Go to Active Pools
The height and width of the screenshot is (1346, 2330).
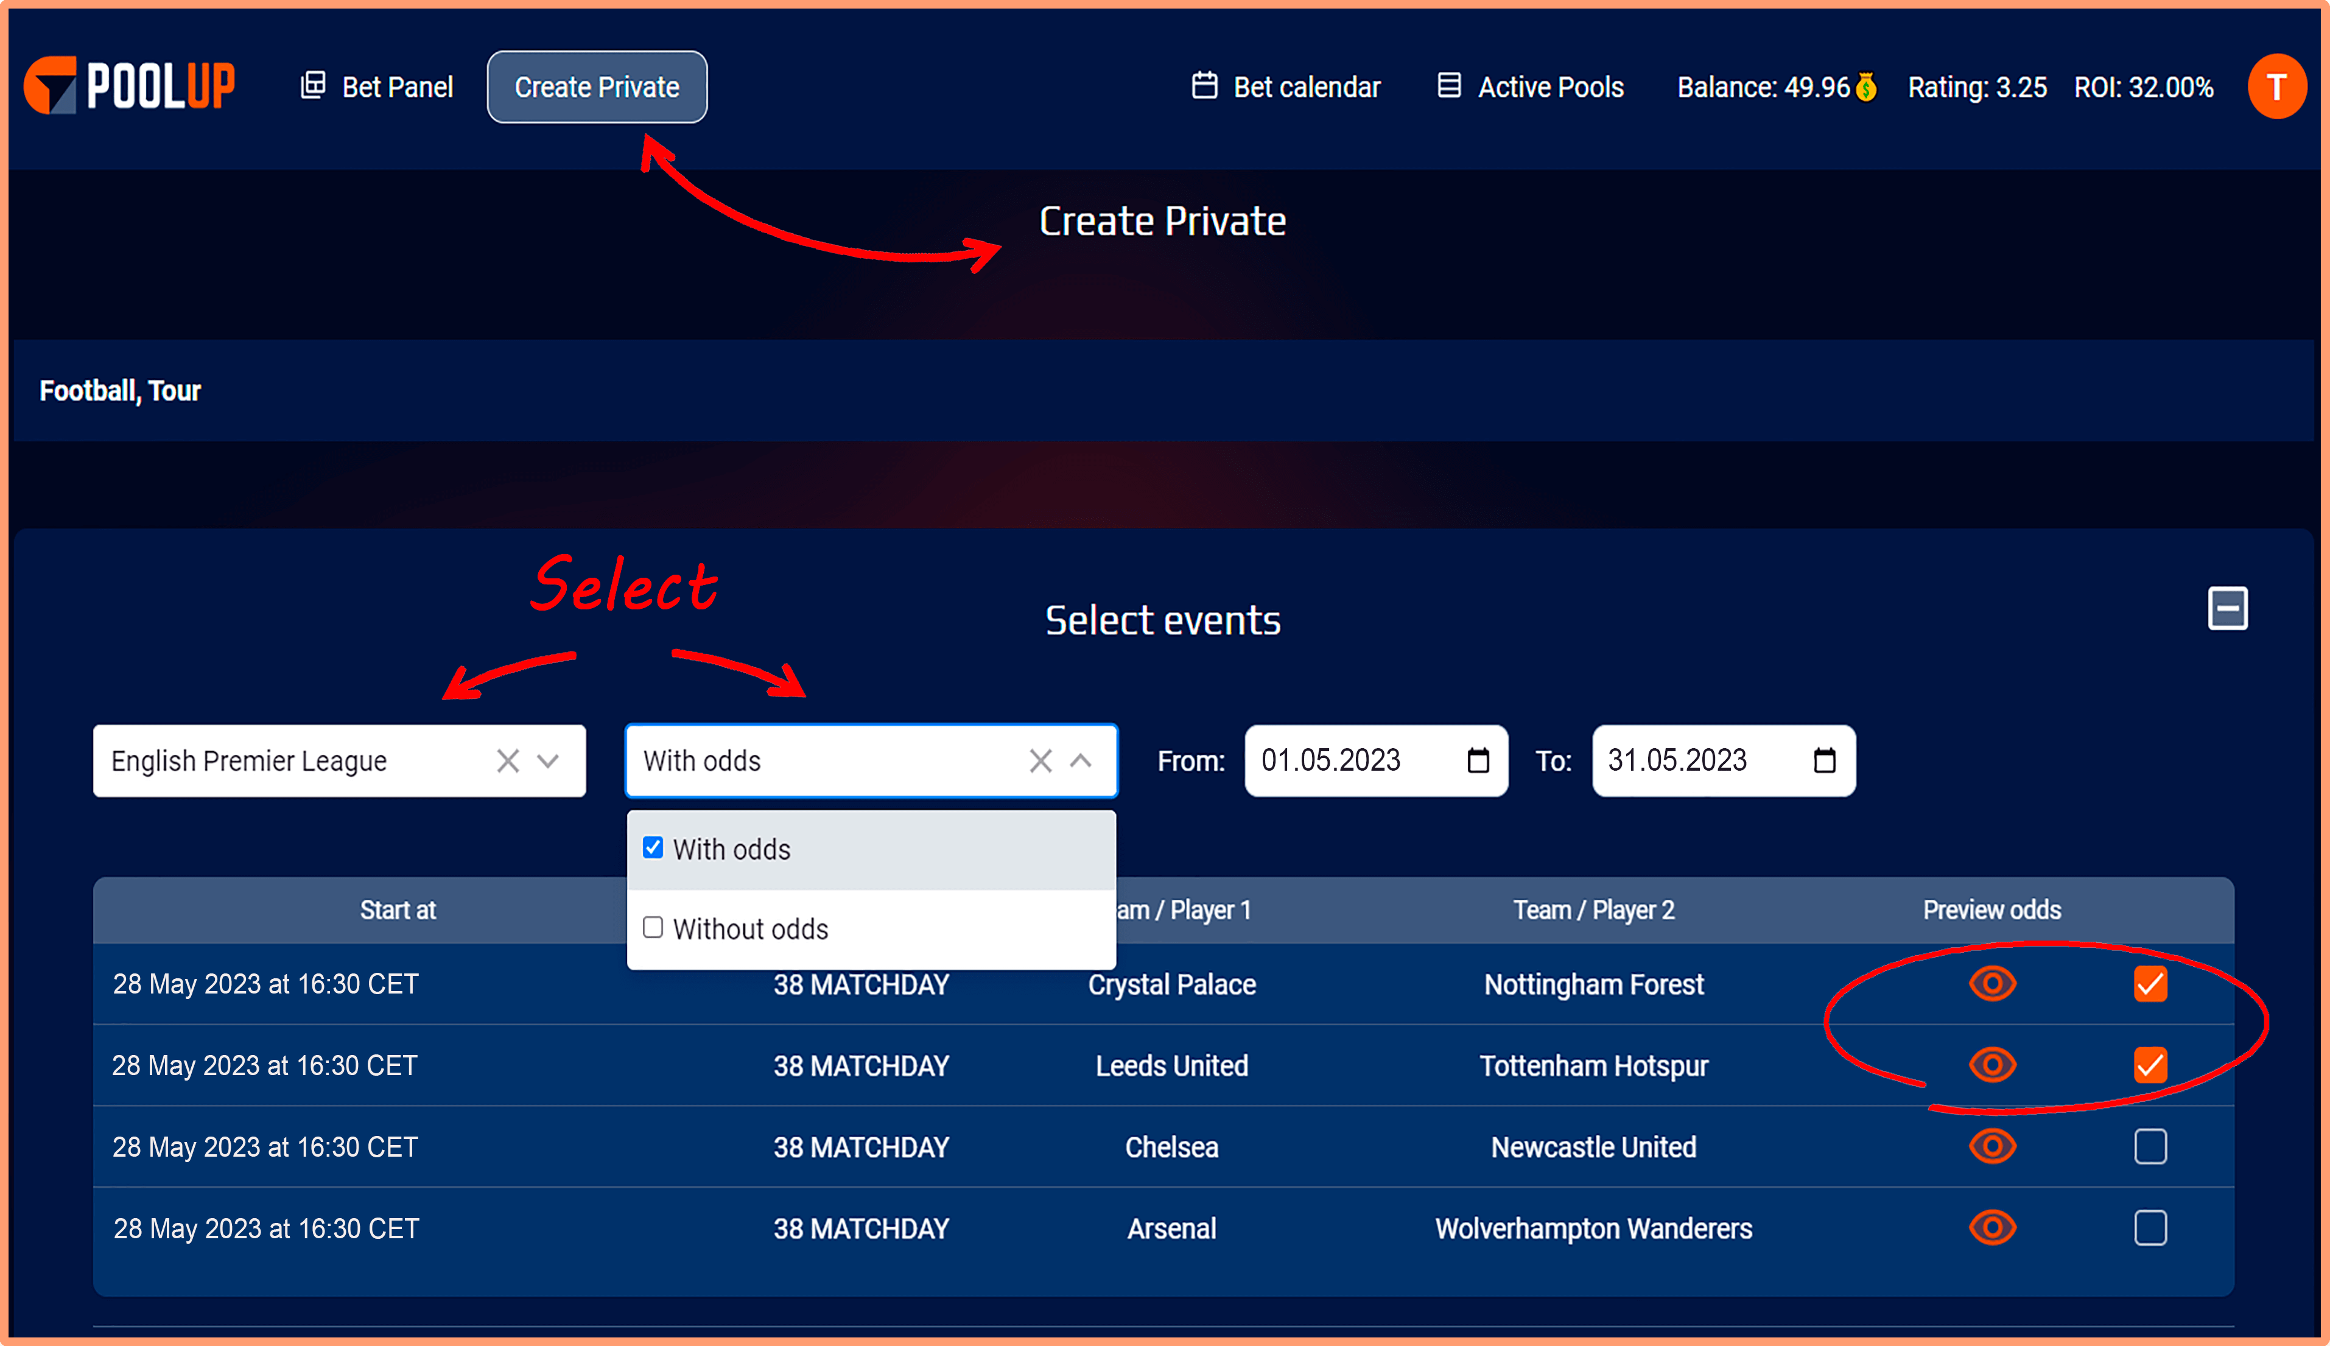[x=1531, y=87]
